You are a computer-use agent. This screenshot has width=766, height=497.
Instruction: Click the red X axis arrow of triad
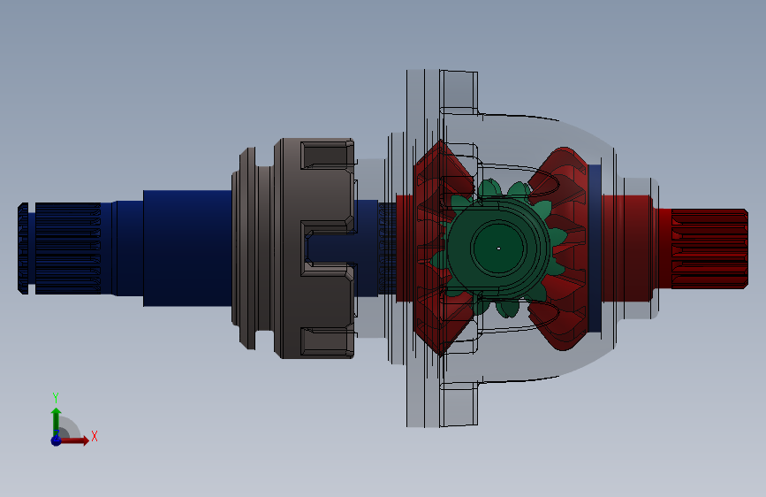[74, 440]
